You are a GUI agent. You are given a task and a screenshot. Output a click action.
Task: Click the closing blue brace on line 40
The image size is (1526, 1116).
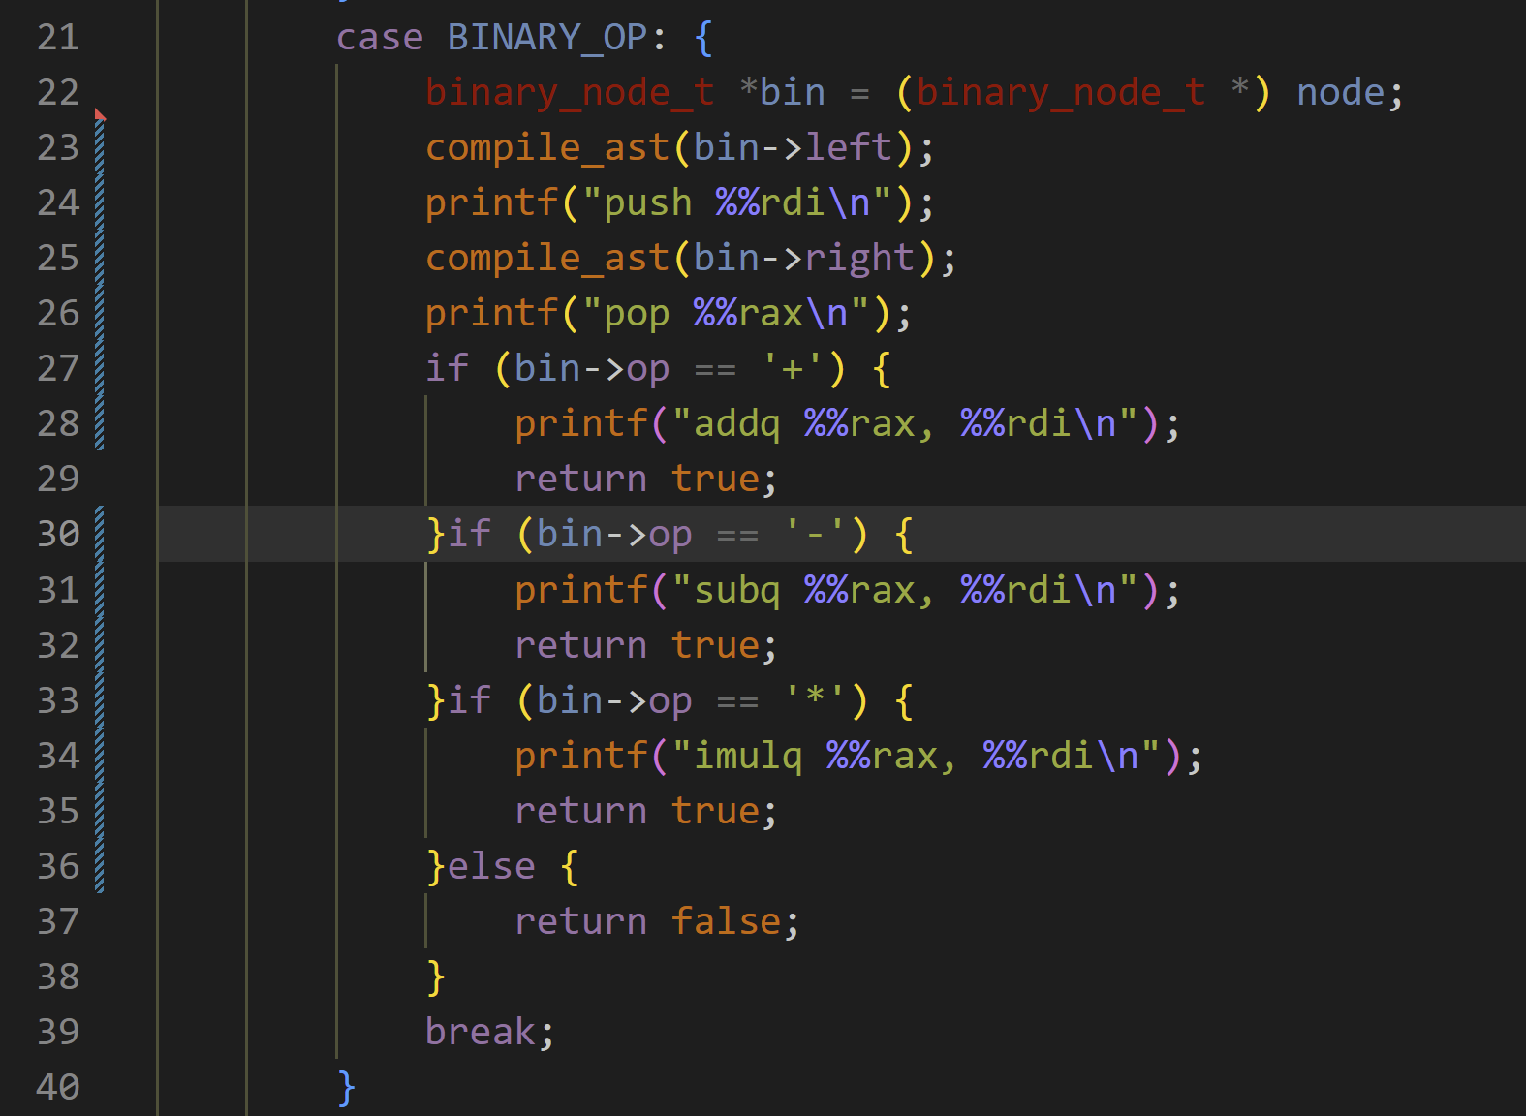point(347,1087)
